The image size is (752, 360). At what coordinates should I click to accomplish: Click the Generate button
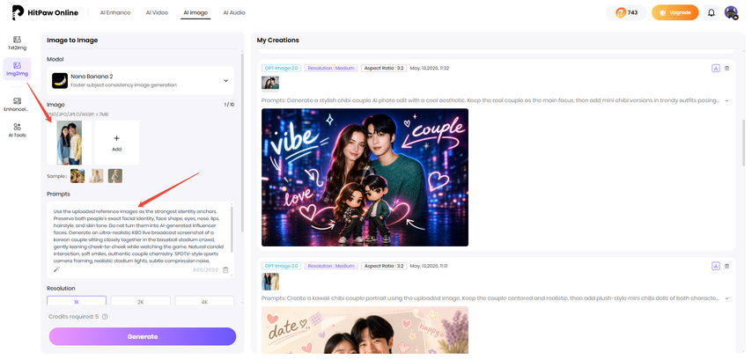pyautogui.click(x=143, y=336)
